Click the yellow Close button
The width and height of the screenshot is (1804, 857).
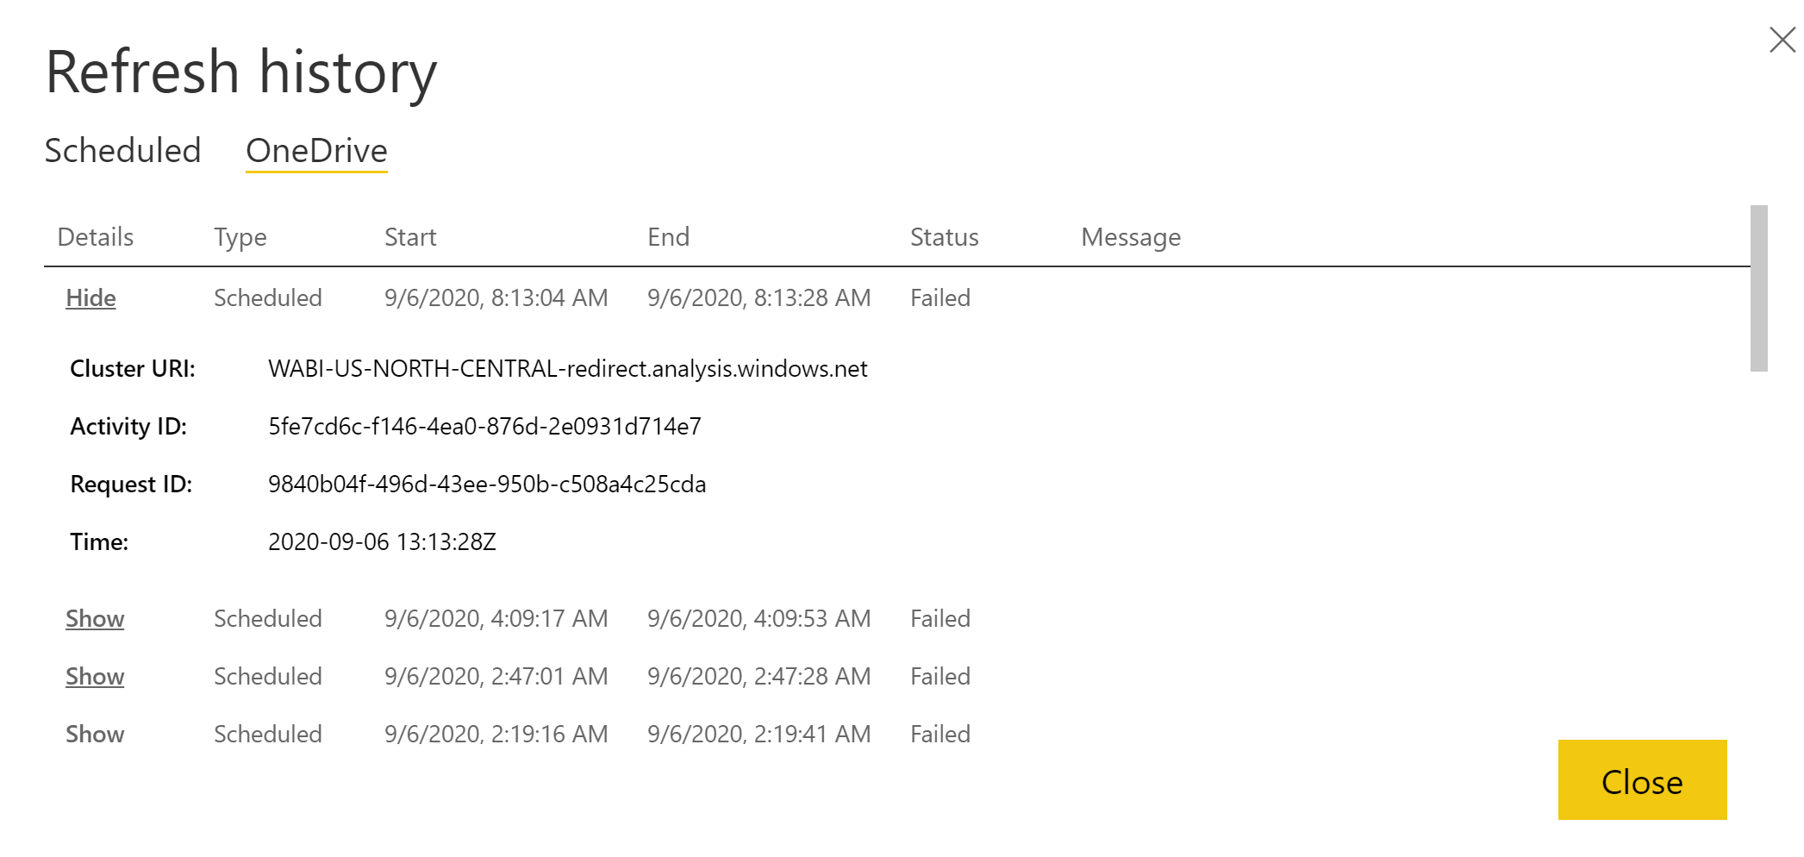pos(1642,780)
